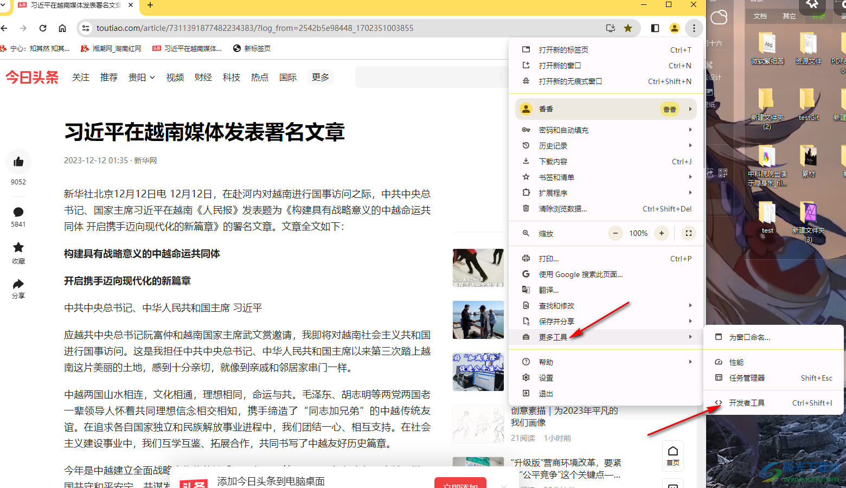Click the red 立即添加 button

(460, 484)
